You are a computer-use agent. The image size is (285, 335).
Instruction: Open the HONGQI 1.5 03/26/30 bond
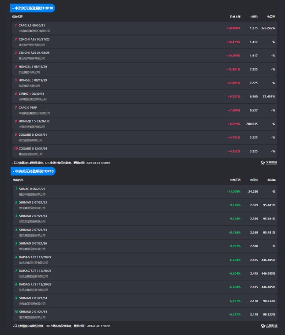(x=34, y=121)
